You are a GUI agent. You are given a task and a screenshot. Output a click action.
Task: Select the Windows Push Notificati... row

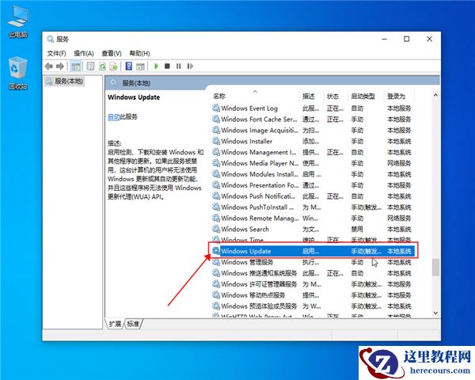tap(312, 196)
